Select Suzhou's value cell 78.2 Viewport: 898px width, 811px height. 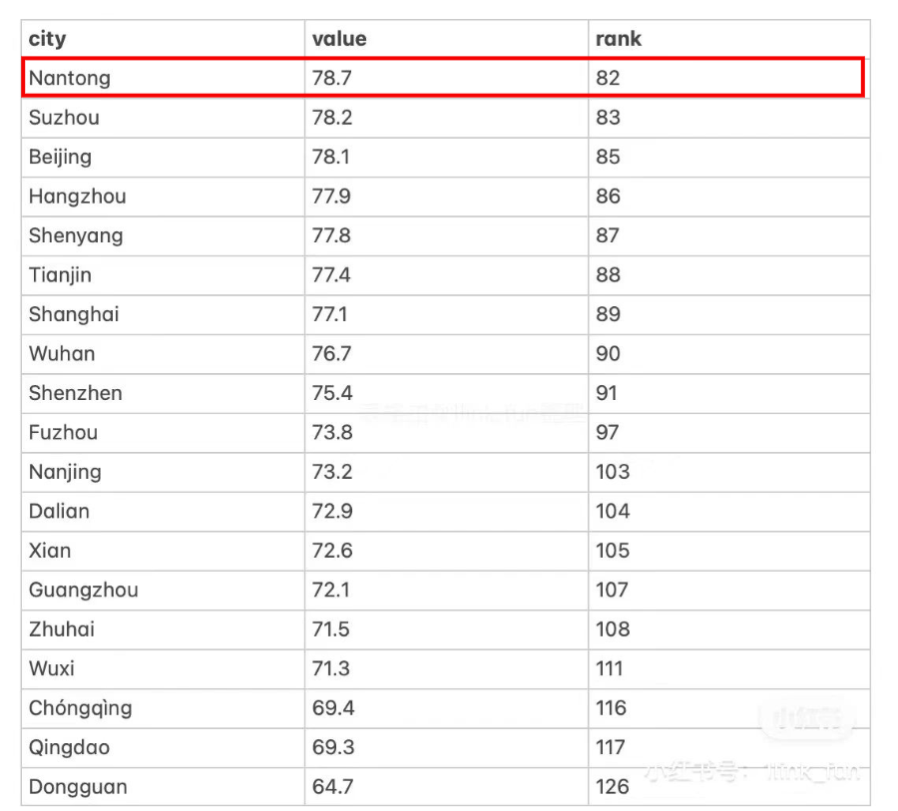coord(446,118)
